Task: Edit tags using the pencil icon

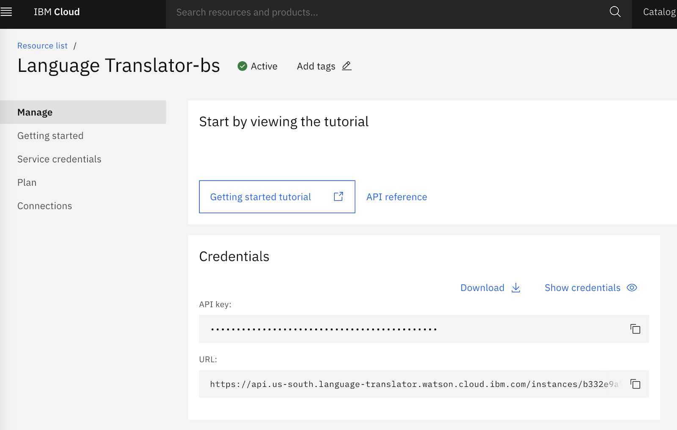Action: point(346,66)
